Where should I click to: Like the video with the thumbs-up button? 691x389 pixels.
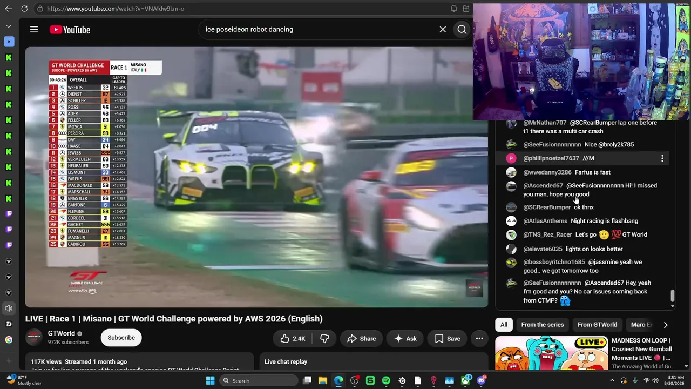coord(293,339)
